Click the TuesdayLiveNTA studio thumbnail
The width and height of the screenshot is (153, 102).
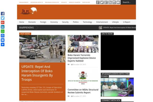117,87
